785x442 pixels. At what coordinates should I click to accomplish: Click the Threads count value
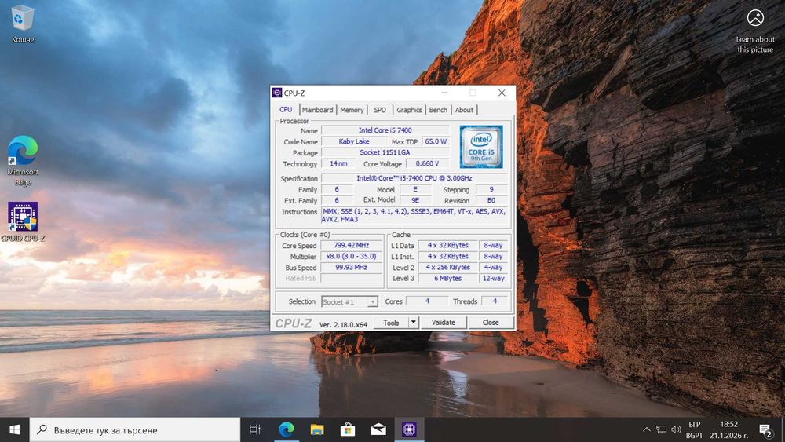point(495,301)
